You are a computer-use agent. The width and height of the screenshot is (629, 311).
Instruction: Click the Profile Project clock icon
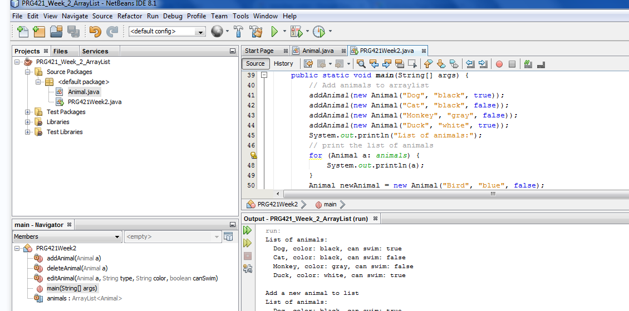point(319,31)
